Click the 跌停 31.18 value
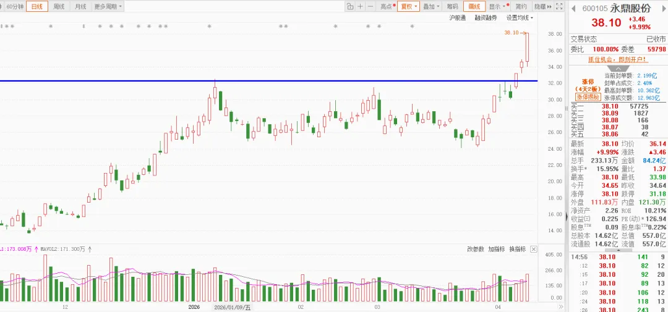 657,193
